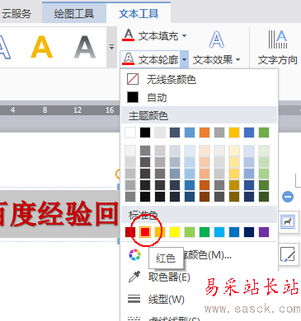Click the red text 百度经验回 in textbox
301x321 pixels.
pyautogui.click(x=59, y=214)
